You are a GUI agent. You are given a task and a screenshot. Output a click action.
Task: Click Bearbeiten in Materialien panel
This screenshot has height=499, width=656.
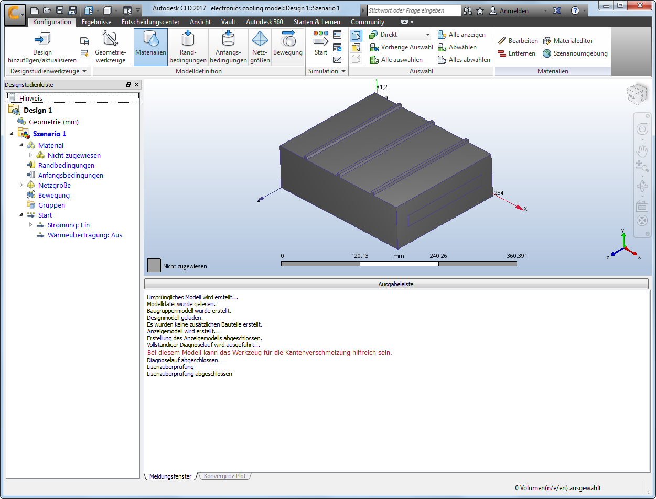click(x=518, y=40)
